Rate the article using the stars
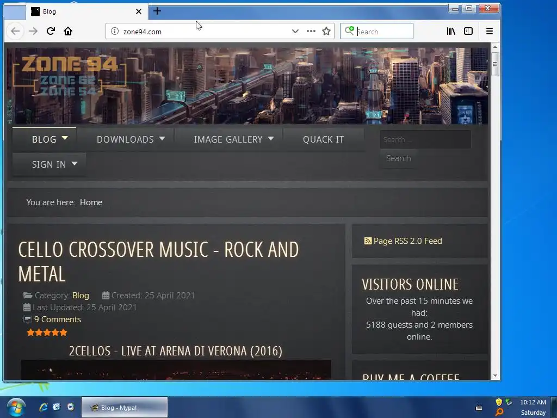 47,333
